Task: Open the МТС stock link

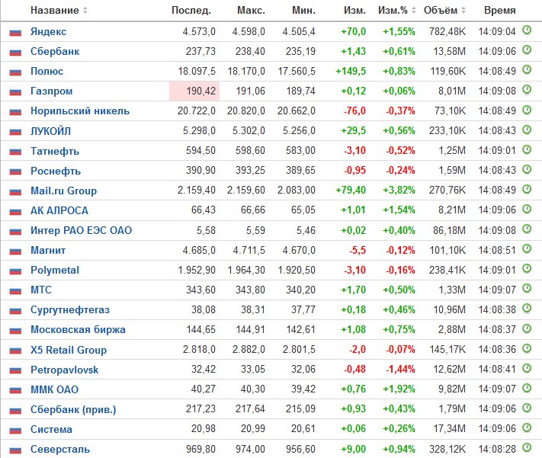Action: pyautogui.click(x=41, y=290)
